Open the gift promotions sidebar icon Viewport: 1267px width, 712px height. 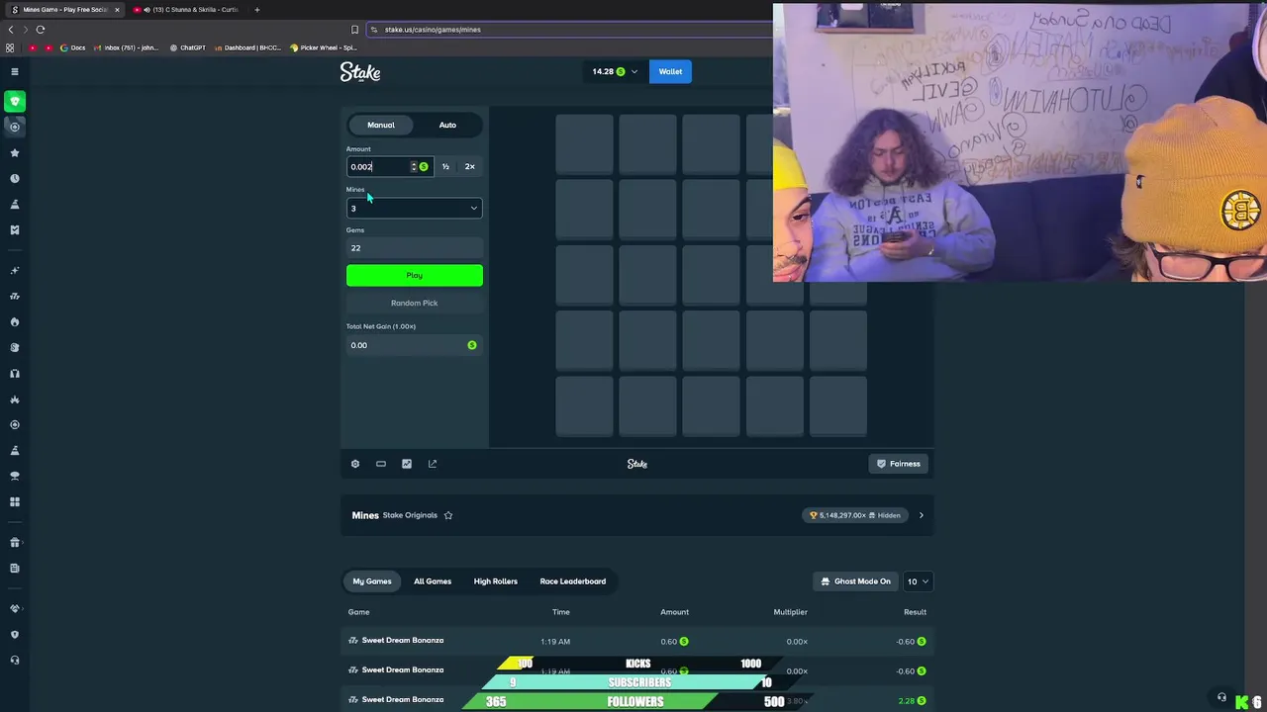14,542
